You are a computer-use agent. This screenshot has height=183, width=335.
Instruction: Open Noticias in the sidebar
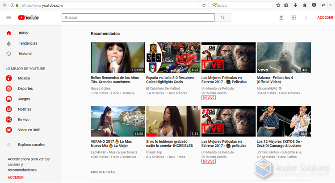pos(25,109)
